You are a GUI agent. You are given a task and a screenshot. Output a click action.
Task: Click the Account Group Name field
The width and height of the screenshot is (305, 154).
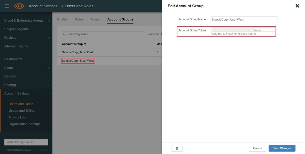[x=244, y=20]
